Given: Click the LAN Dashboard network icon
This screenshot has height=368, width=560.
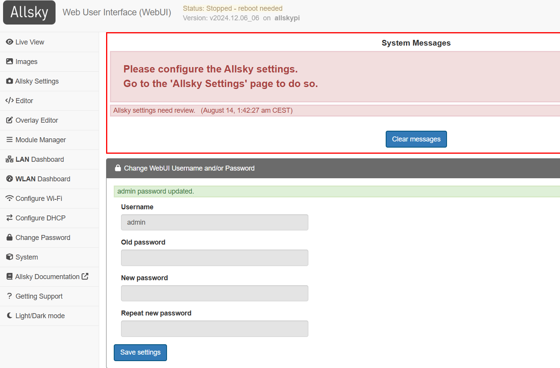Looking at the screenshot, I should [x=10, y=159].
